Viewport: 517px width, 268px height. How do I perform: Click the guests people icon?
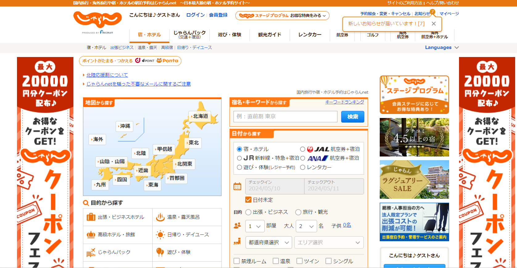(237, 226)
